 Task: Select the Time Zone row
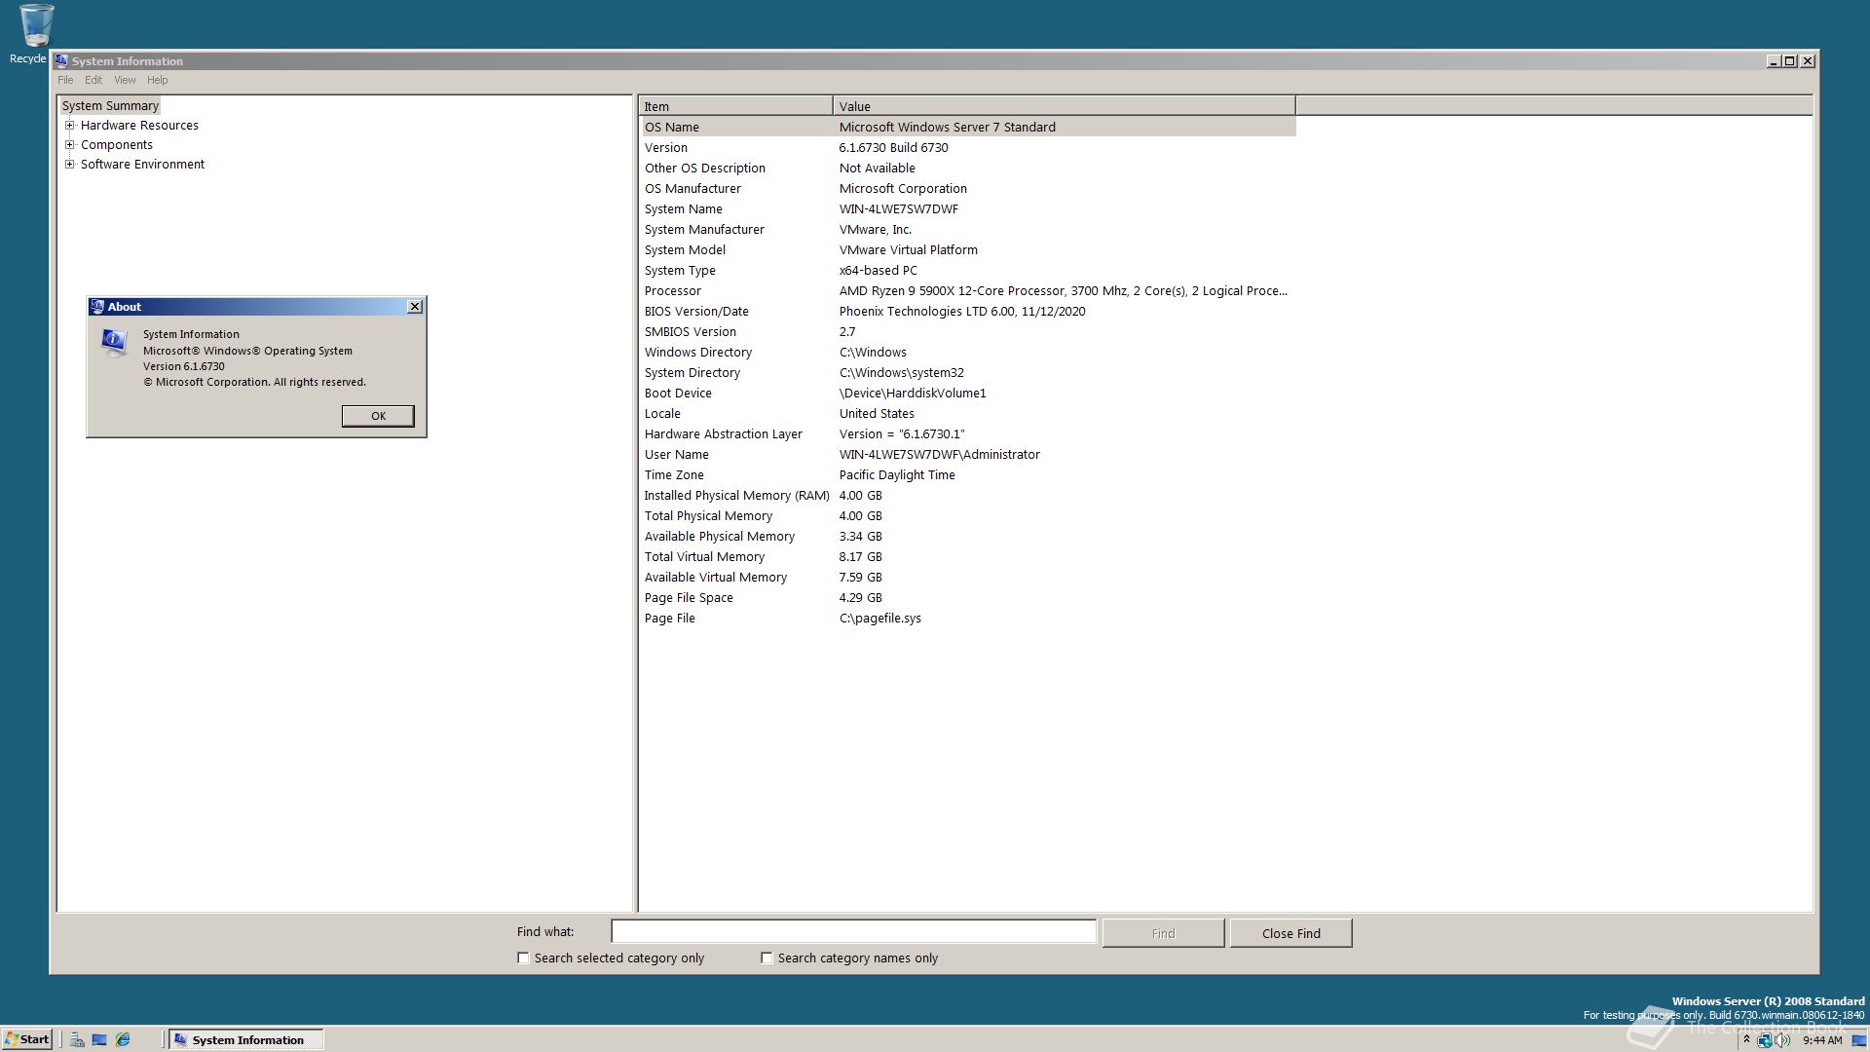click(x=968, y=474)
